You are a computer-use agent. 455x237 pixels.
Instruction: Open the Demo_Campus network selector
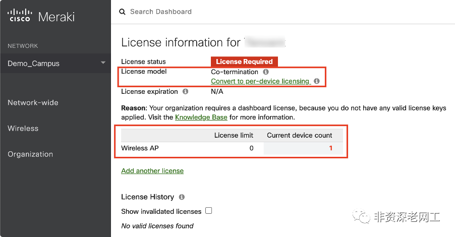tap(34, 64)
